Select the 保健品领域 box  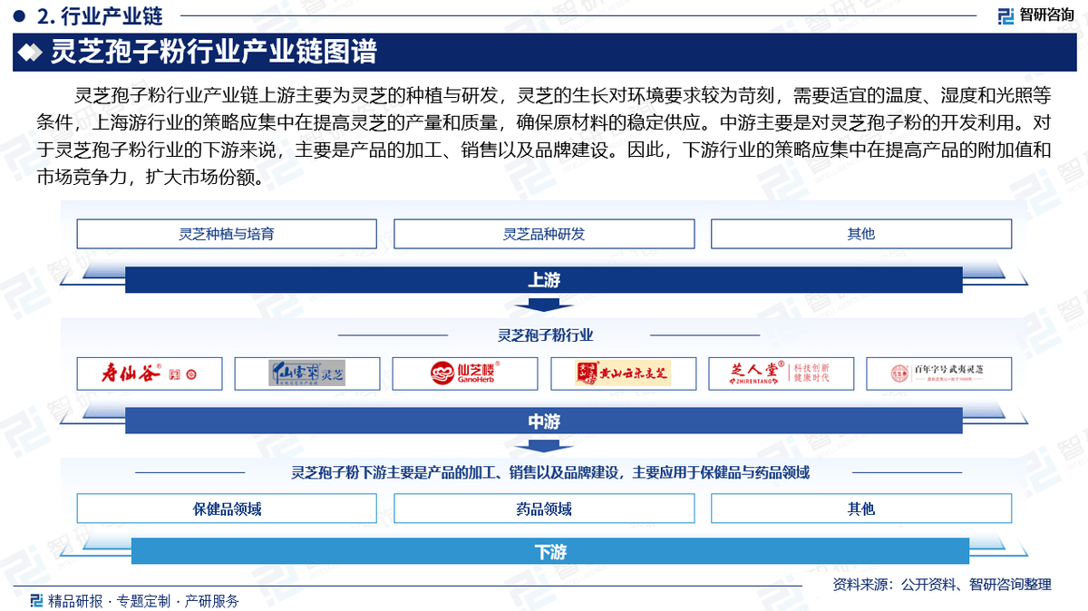[x=227, y=509]
